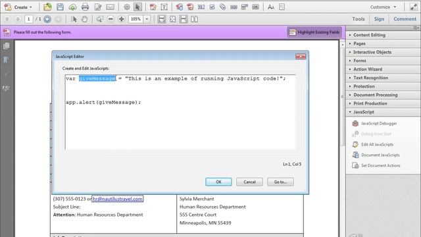Toggle Highlight Existing Fields
Screen dimensions: 421x237
click(314, 32)
